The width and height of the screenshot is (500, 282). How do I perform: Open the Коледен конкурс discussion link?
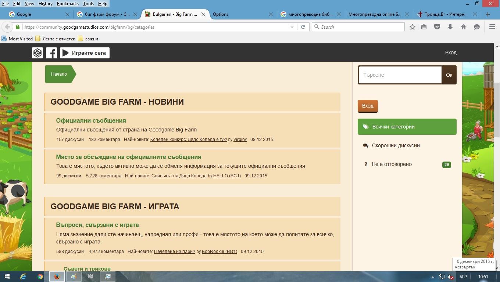point(189,140)
